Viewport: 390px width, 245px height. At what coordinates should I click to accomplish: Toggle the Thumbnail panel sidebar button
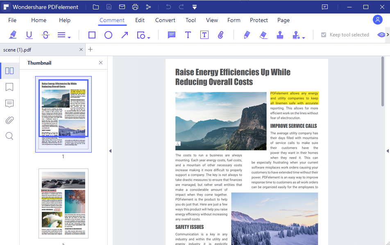[x=9, y=71]
